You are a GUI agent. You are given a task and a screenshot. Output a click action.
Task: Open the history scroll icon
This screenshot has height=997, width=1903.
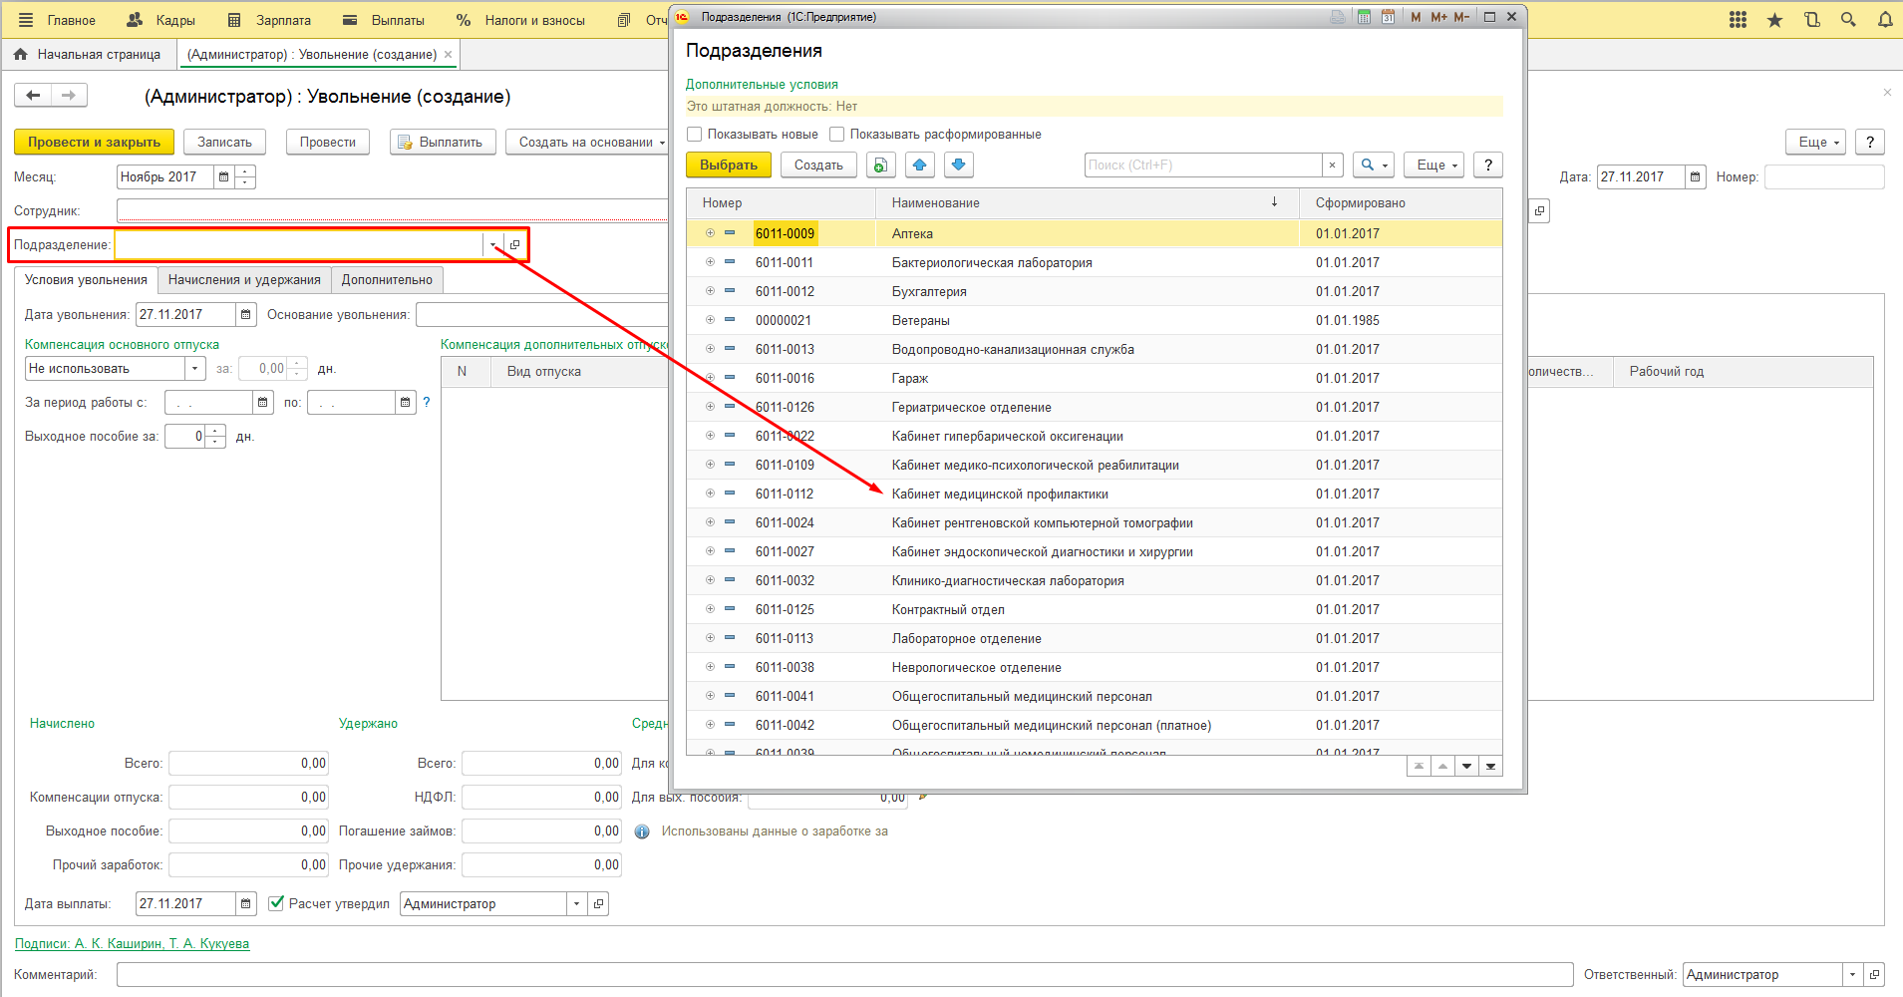click(1812, 20)
